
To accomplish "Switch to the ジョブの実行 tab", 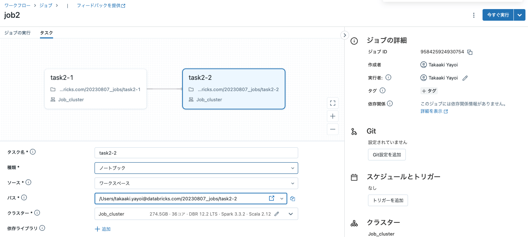I will point(17,33).
